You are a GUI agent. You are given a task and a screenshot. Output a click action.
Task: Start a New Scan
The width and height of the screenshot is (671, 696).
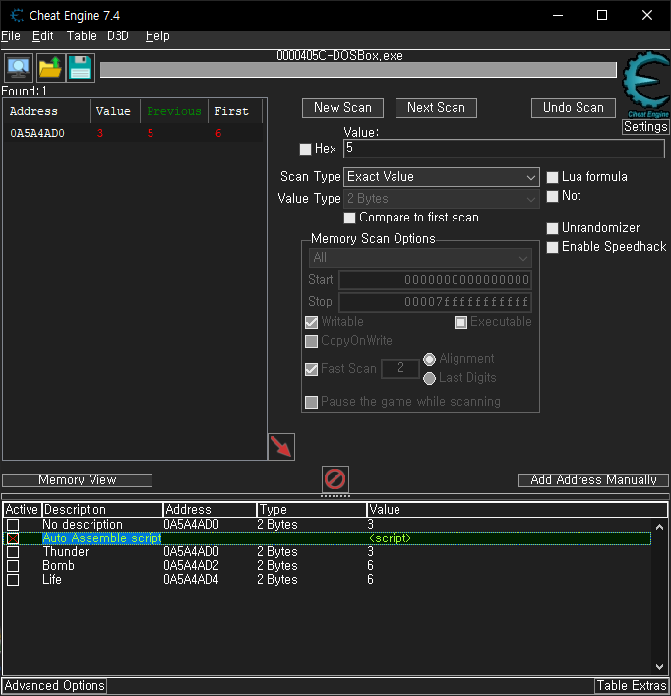point(342,108)
